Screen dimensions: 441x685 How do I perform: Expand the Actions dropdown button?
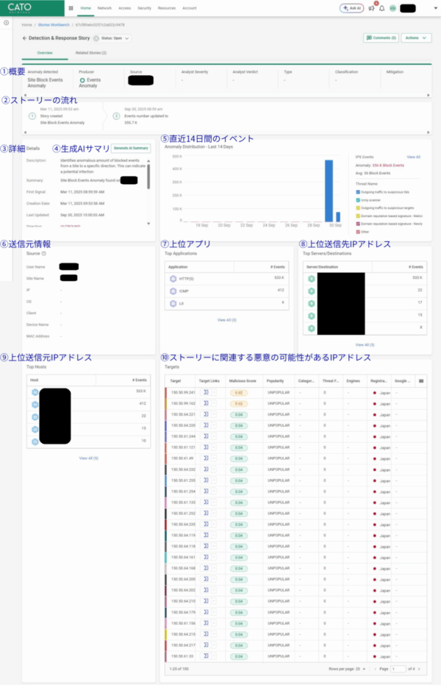(416, 38)
